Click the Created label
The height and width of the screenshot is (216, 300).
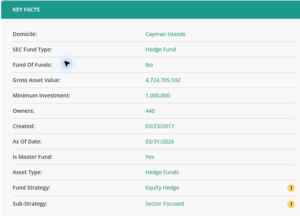click(x=23, y=126)
